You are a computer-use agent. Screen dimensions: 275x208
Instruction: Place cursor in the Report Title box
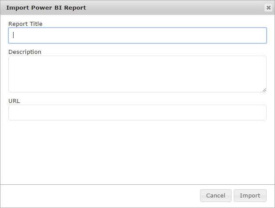pyautogui.click(x=137, y=35)
